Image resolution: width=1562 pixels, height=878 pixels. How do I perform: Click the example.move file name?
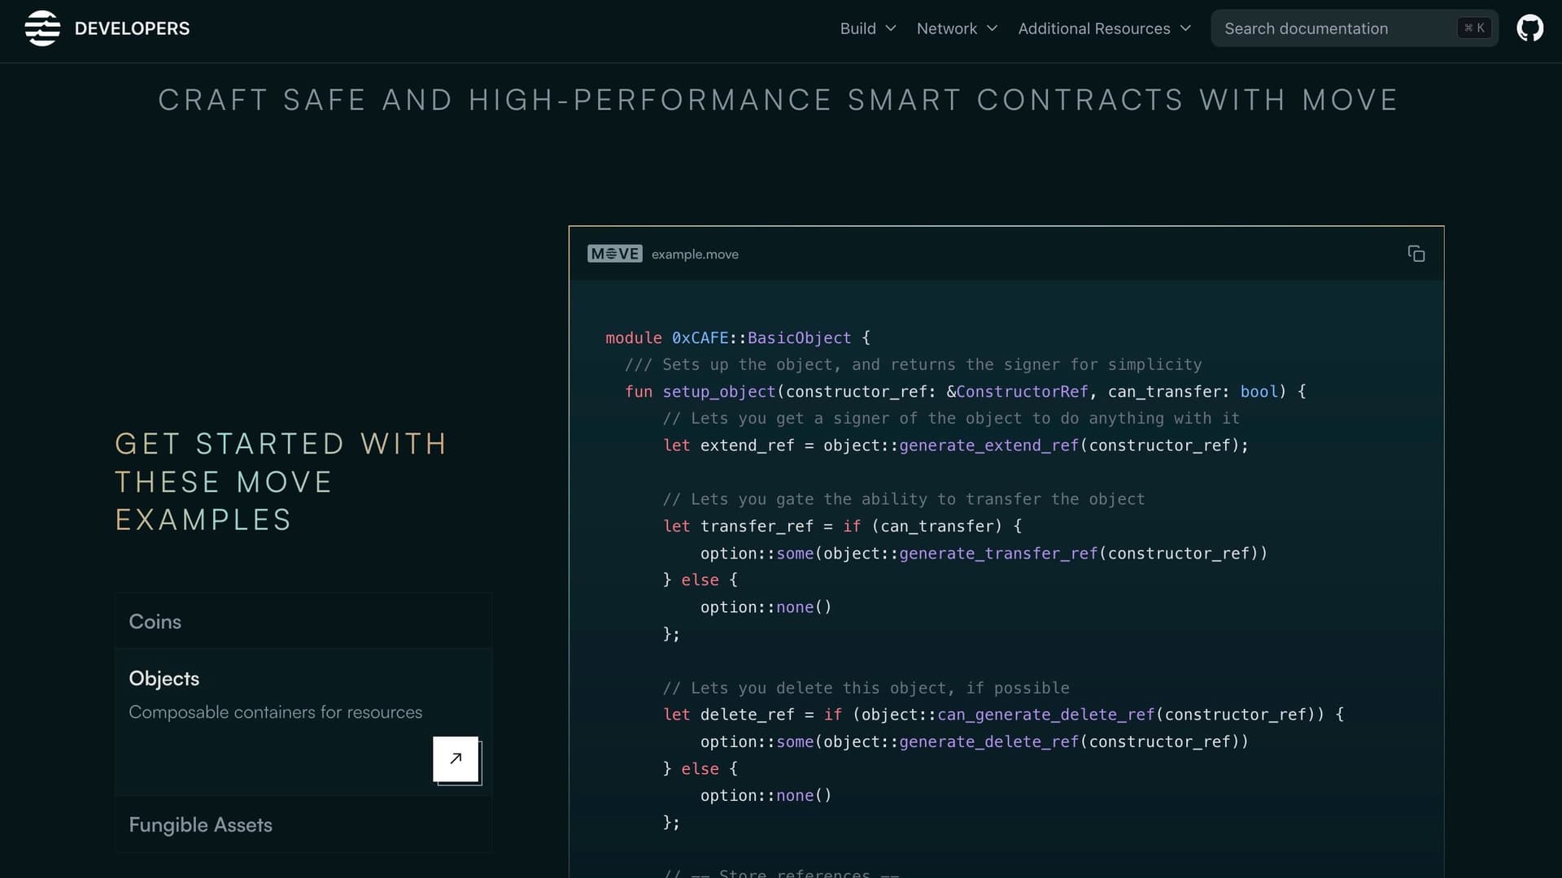click(x=695, y=254)
